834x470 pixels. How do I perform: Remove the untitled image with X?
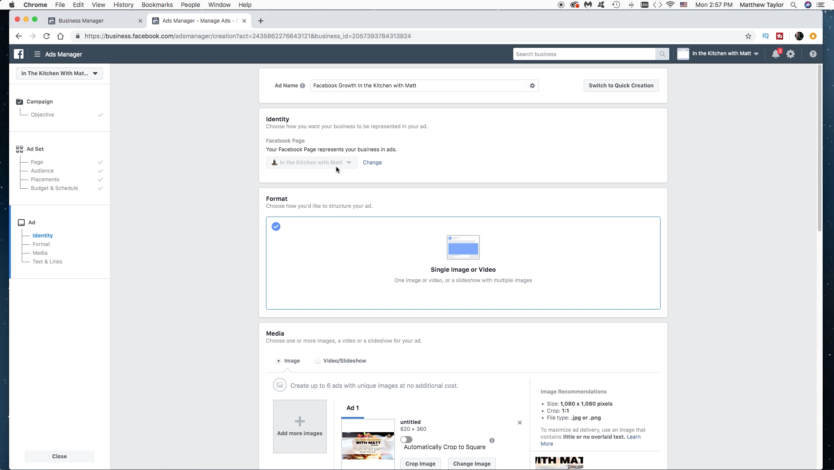[x=519, y=423]
